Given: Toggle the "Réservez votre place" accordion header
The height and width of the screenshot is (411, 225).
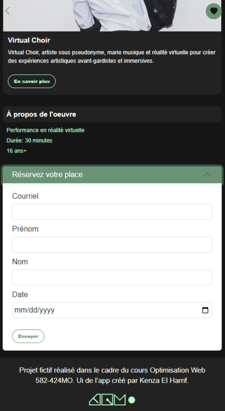Looking at the screenshot, I should click(112, 174).
